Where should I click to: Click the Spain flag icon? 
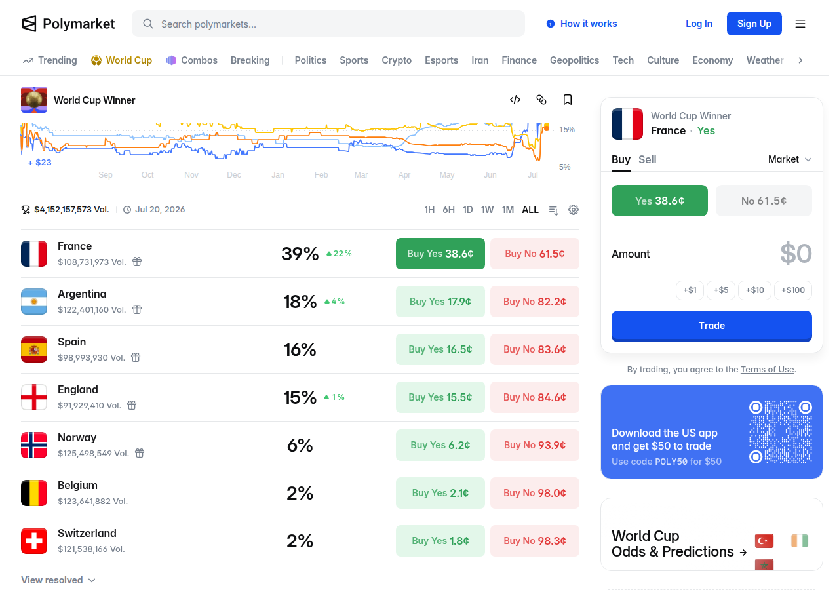pyautogui.click(x=34, y=349)
